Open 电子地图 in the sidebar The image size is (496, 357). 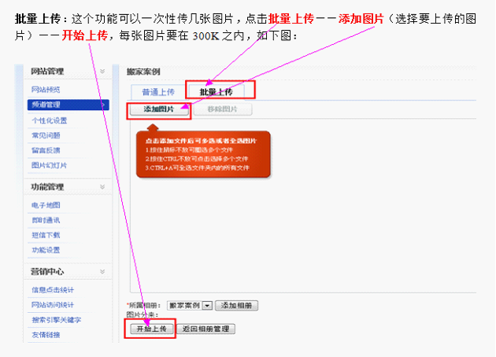[x=46, y=205]
